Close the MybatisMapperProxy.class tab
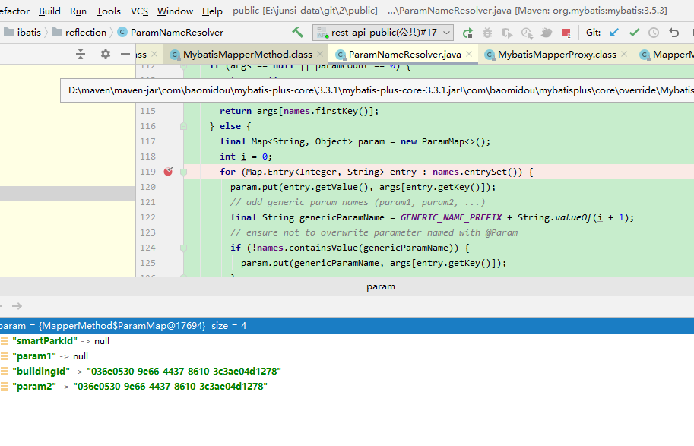Viewport: 694px width, 446px height. point(624,54)
